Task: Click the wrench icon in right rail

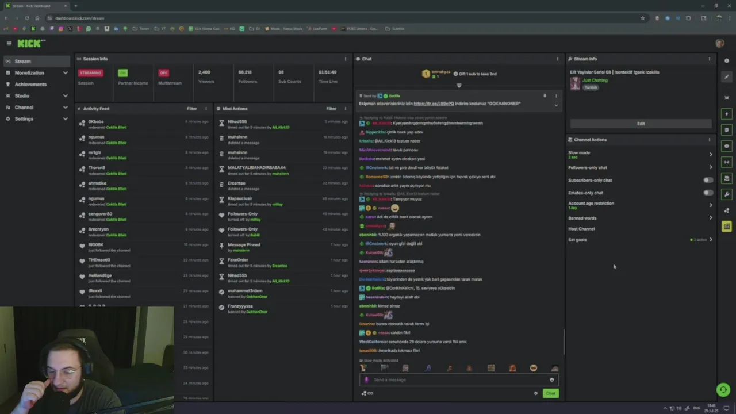Action: coord(727,194)
